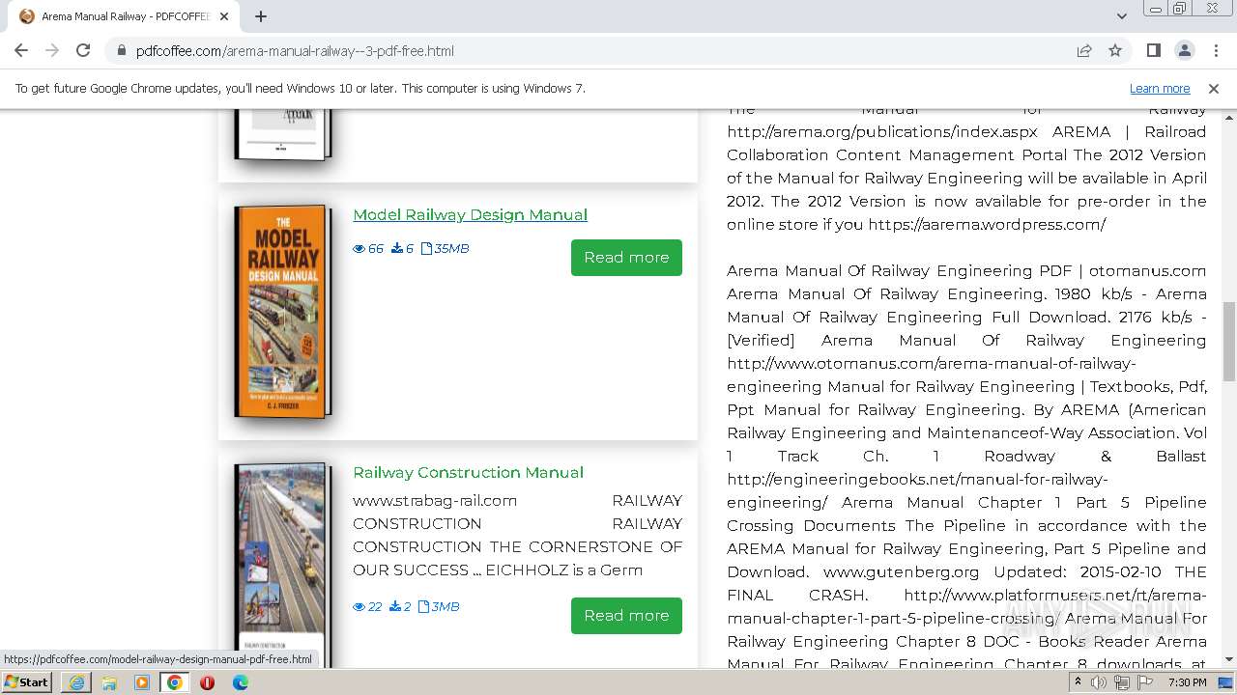Screen dimensions: 1237x695
Task: Open the side panel icon
Action: [x=1154, y=50]
